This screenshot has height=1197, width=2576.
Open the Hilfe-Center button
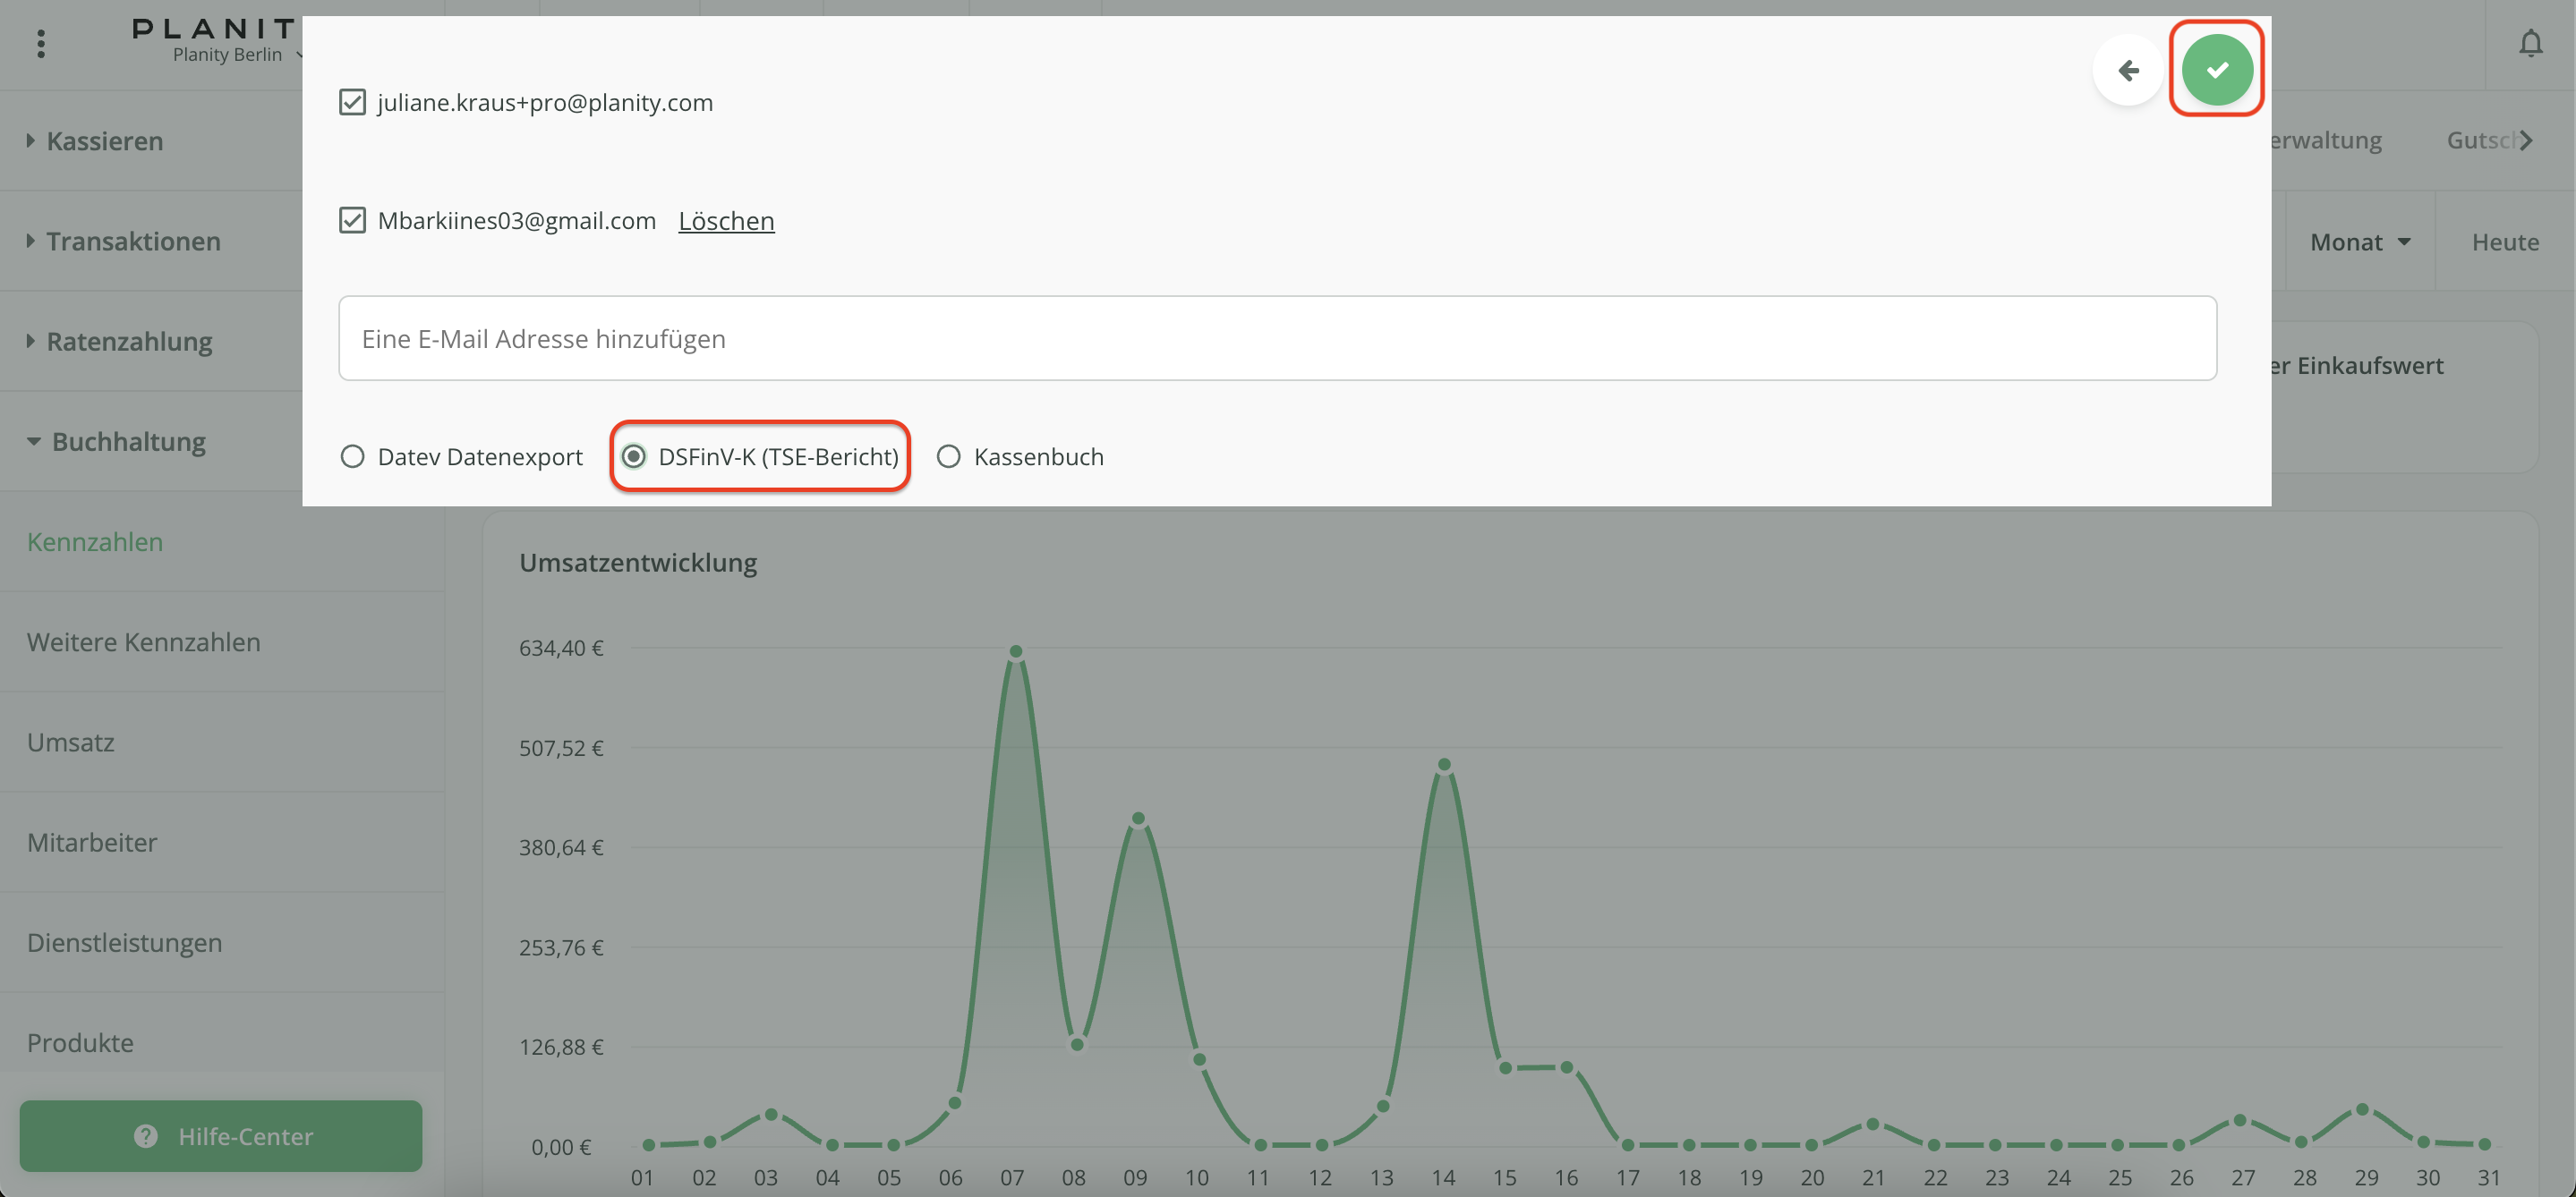click(x=221, y=1135)
